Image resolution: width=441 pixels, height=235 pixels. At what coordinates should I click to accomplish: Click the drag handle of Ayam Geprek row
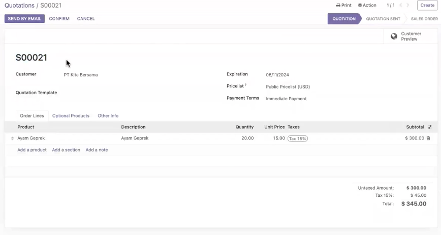pyautogui.click(x=12, y=138)
